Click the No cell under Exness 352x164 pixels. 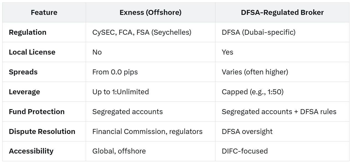(97, 52)
